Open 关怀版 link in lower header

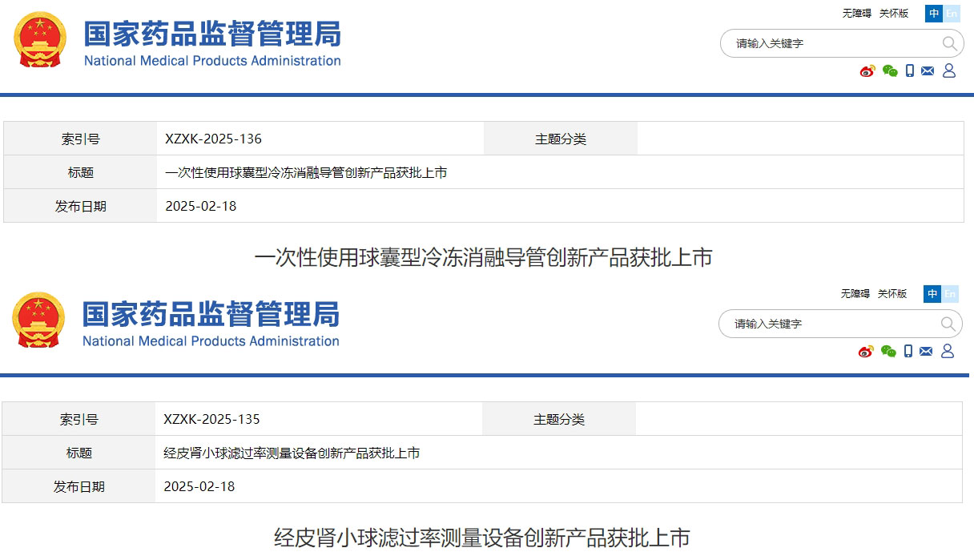click(x=892, y=294)
